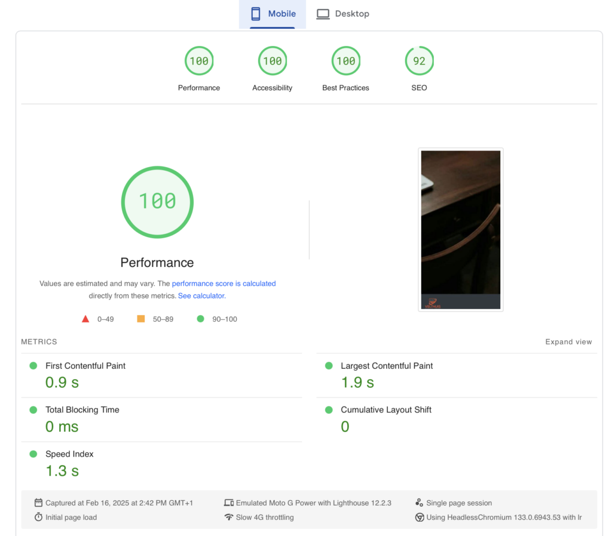The height and width of the screenshot is (536, 612).
Task: Click green dot beside Largest Contentful Paint
Action: coord(329,366)
